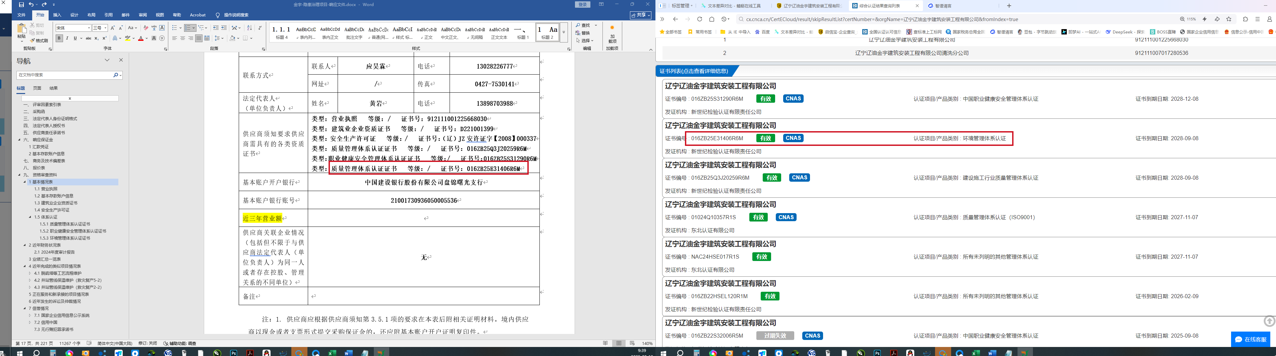Open the 审阅 (Review) ribbon tab
This screenshot has width=1276, height=356.
[x=143, y=15]
